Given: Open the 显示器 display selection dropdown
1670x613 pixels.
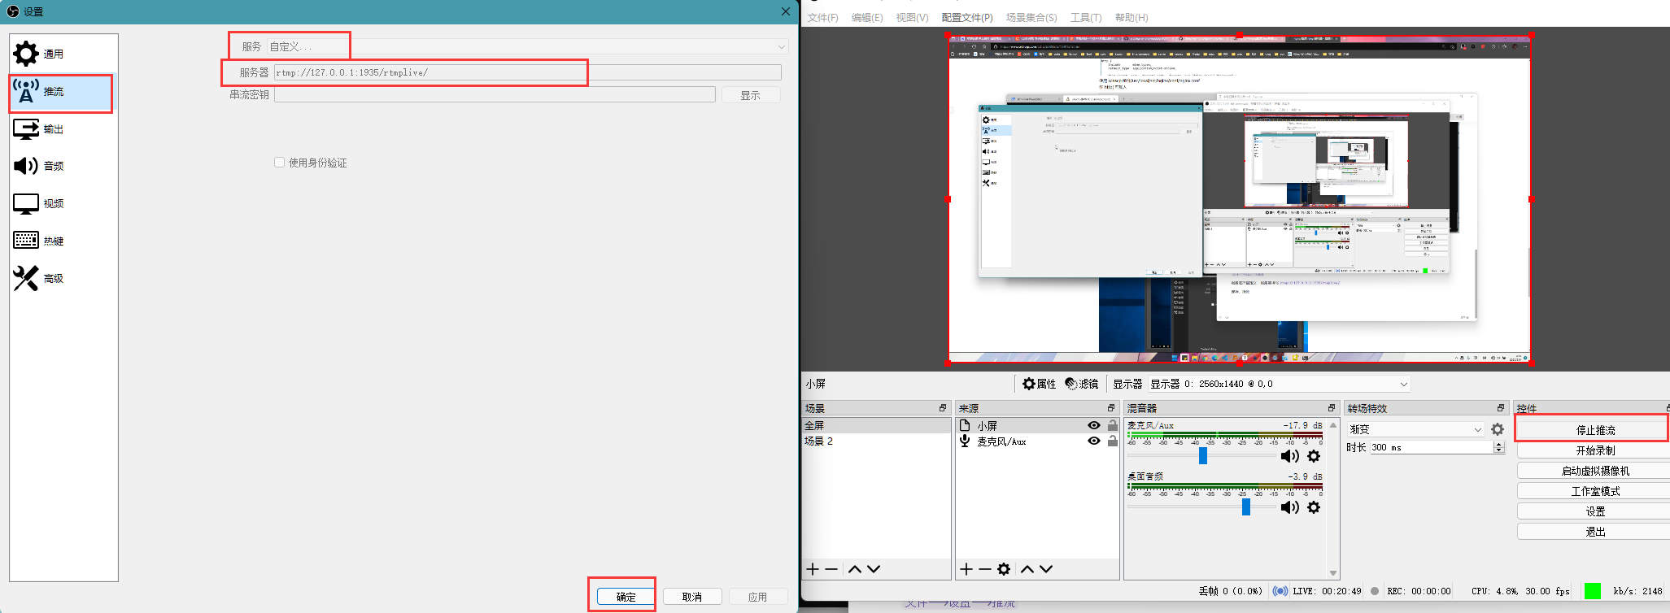Looking at the screenshot, I should [1280, 384].
